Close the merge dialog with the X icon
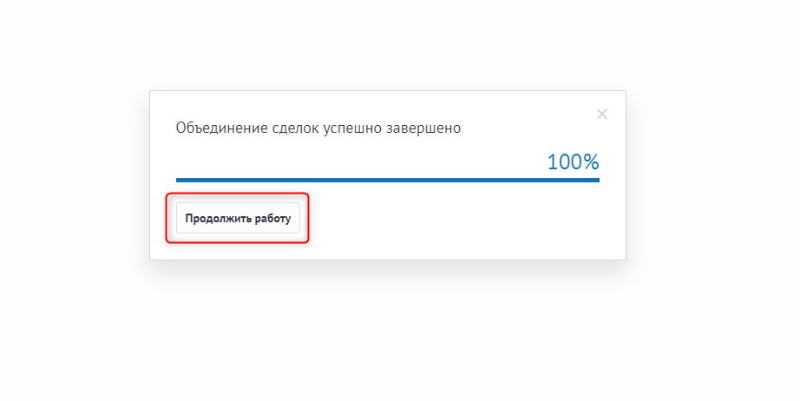The image size is (800, 402). (602, 114)
